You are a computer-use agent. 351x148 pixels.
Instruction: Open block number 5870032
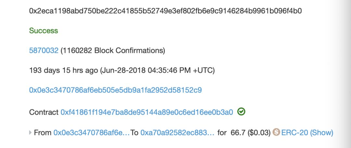pos(44,51)
